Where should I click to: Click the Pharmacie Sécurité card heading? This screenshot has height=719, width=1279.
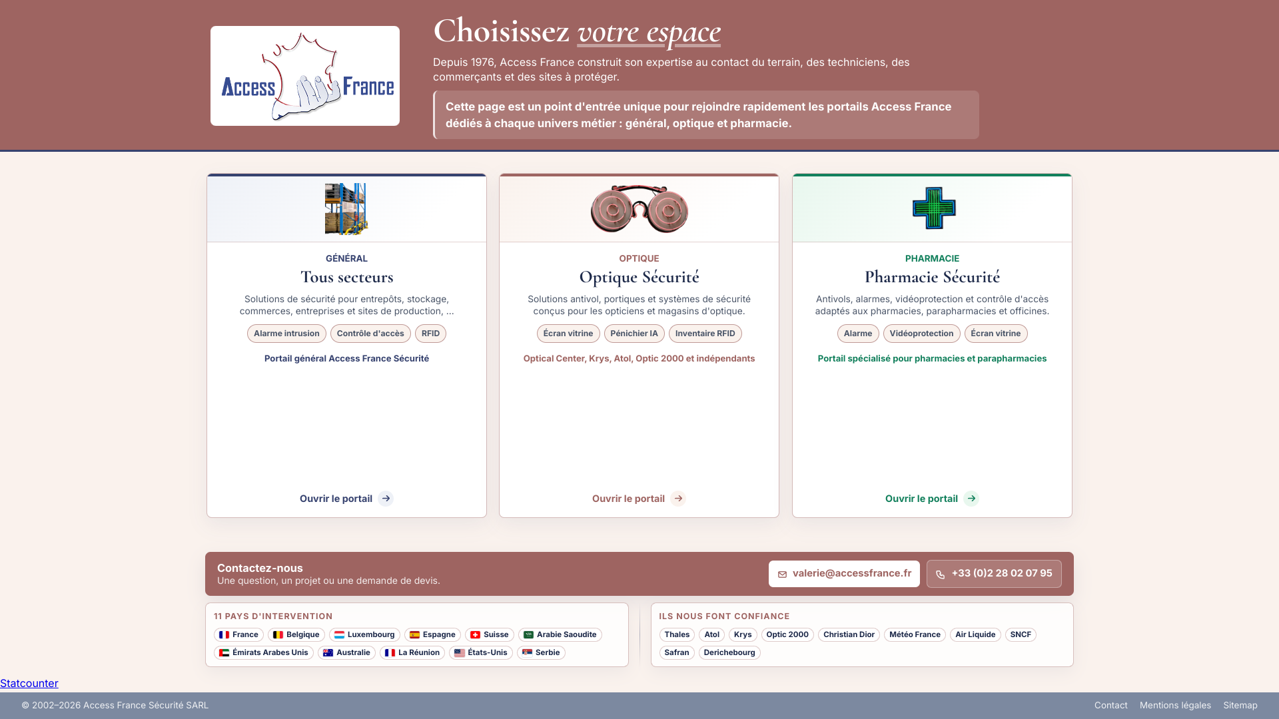point(932,277)
